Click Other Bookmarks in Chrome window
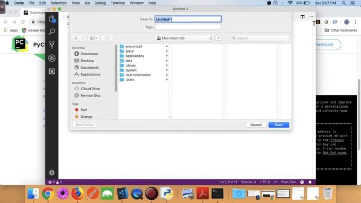Viewport: 361px width, 203px height. point(341,30)
